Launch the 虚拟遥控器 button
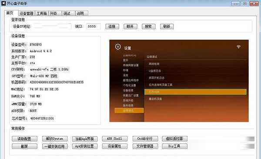Image resolution: width=261 pixels, height=159 pixels. (x=174, y=139)
